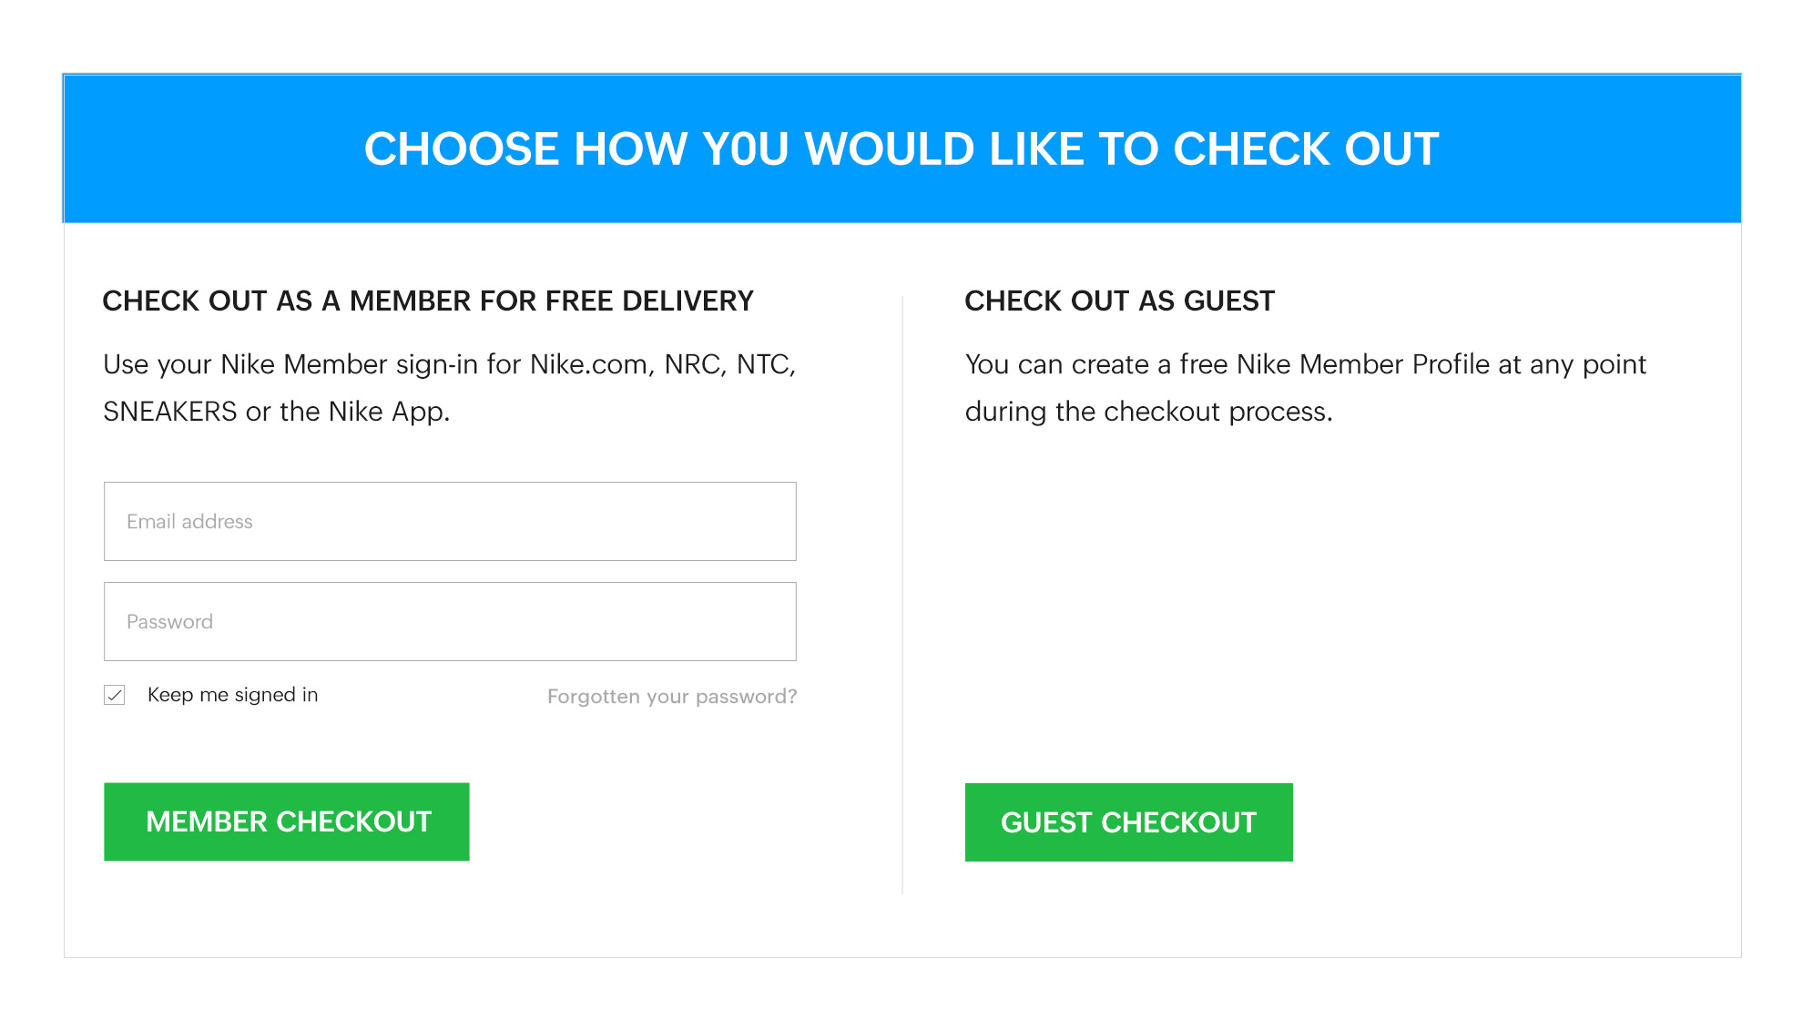1803x1030 pixels.
Task: Click the GUEST CHECKOUT button
Action: coord(1128,822)
